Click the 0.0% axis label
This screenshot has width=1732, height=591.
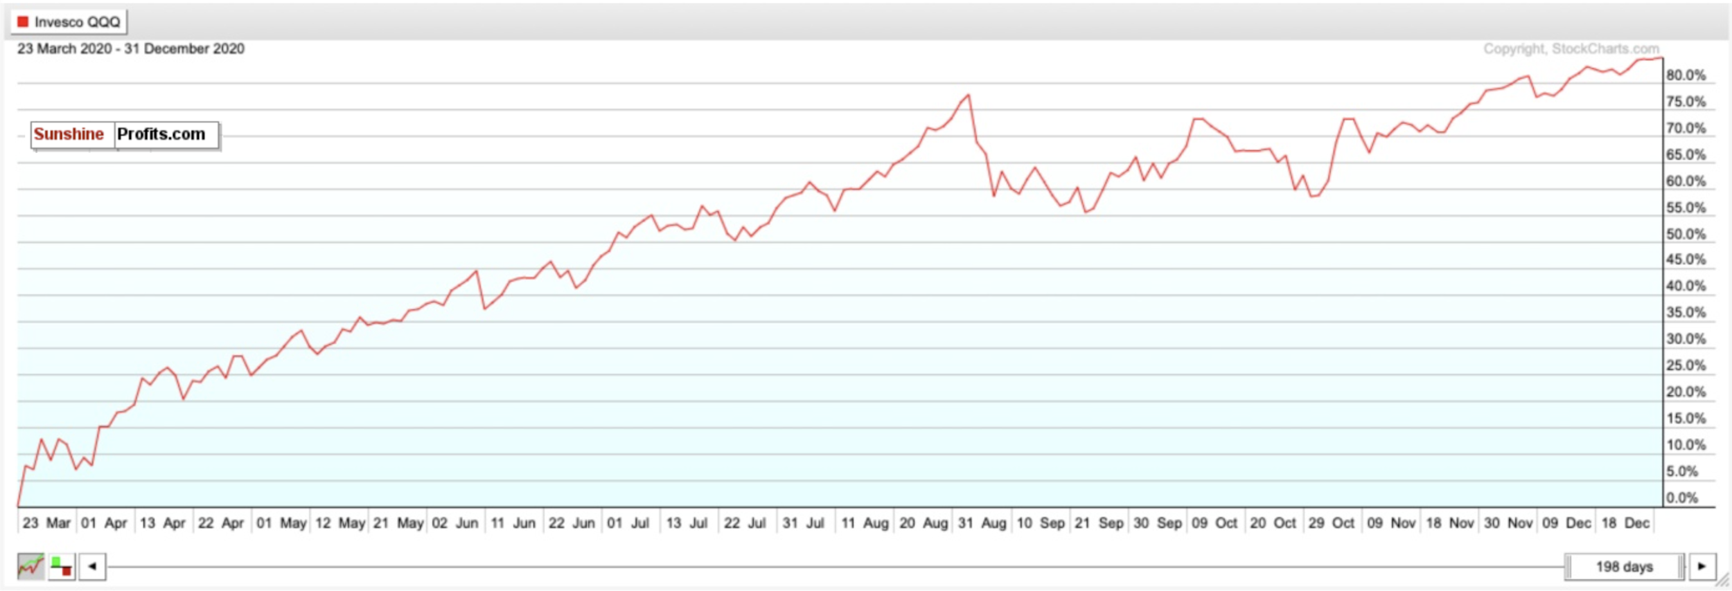pyautogui.click(x=1682, y=498)
